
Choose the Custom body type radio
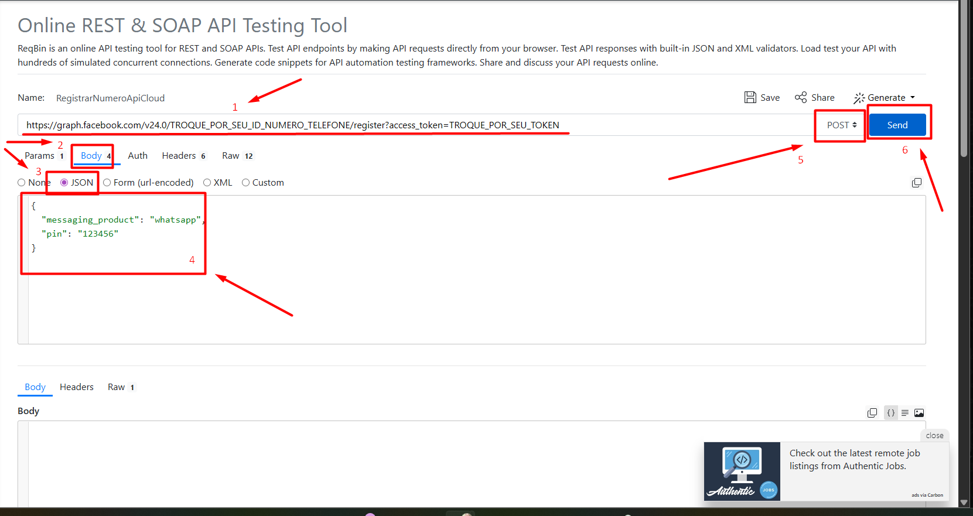click(246, 183)
